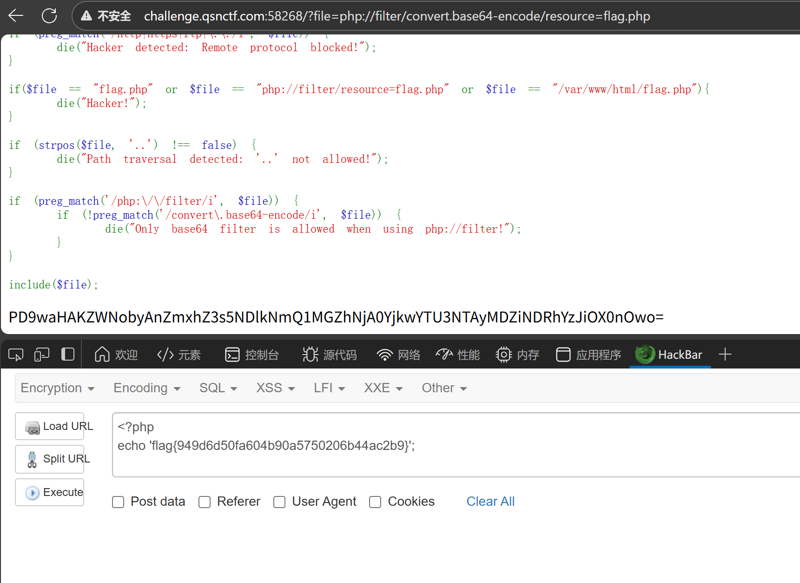Open the 应用程序 application tab

point(588,355)
